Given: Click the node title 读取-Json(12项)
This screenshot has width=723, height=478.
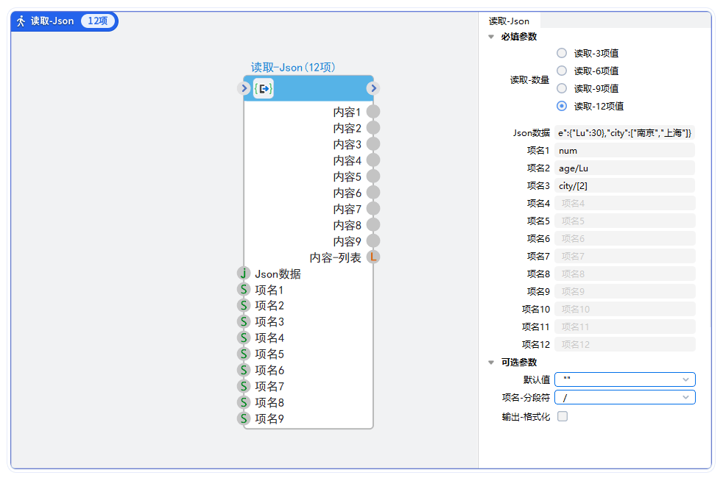Looking at the screenshot, I should click(x=293, y=67).
